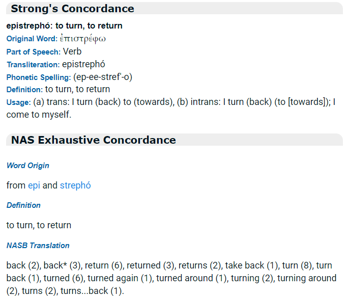Click the Word Origin subheading
Image resolution: width=347 pixels, height=296 pixels.
click(x=28, y=166)
